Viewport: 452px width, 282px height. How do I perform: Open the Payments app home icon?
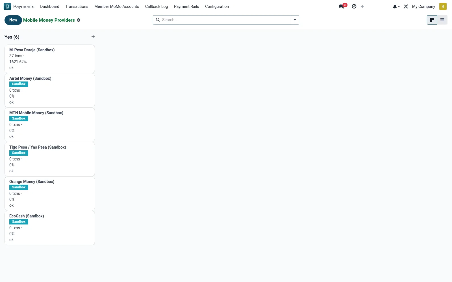tap(7, 6)
